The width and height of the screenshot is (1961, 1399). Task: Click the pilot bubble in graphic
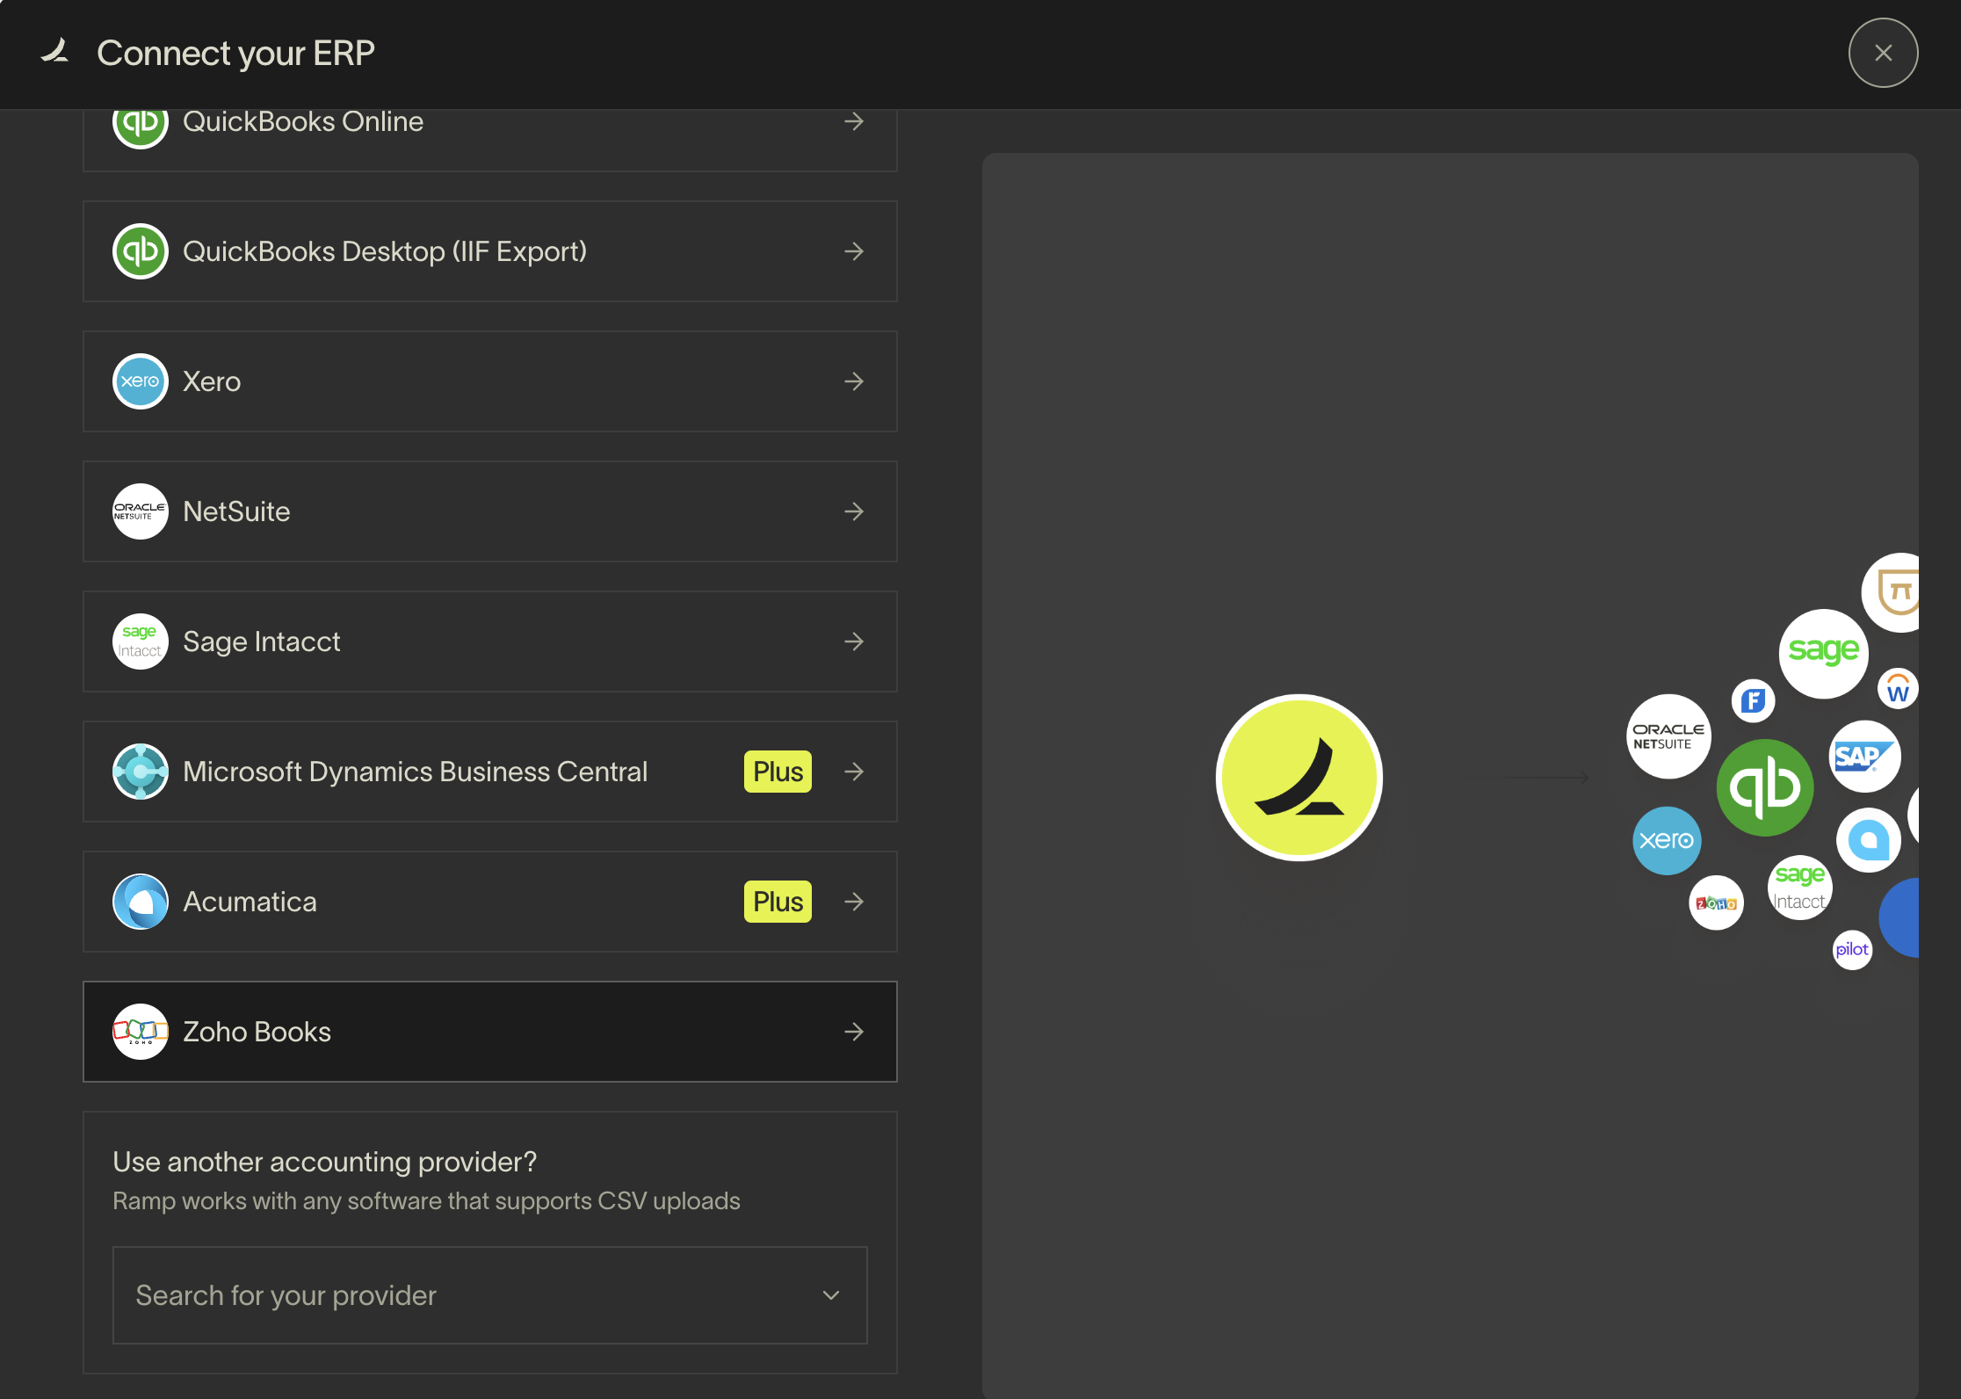1852,950
